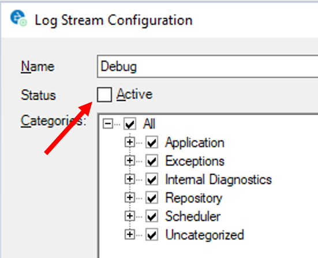Select the Scheduler tree item label
Image resolution: width=318 pixels, height=258 pixels.
click(193, 216)
